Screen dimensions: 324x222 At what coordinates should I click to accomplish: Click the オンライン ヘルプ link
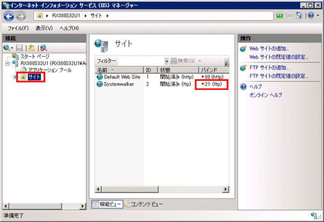266,95
